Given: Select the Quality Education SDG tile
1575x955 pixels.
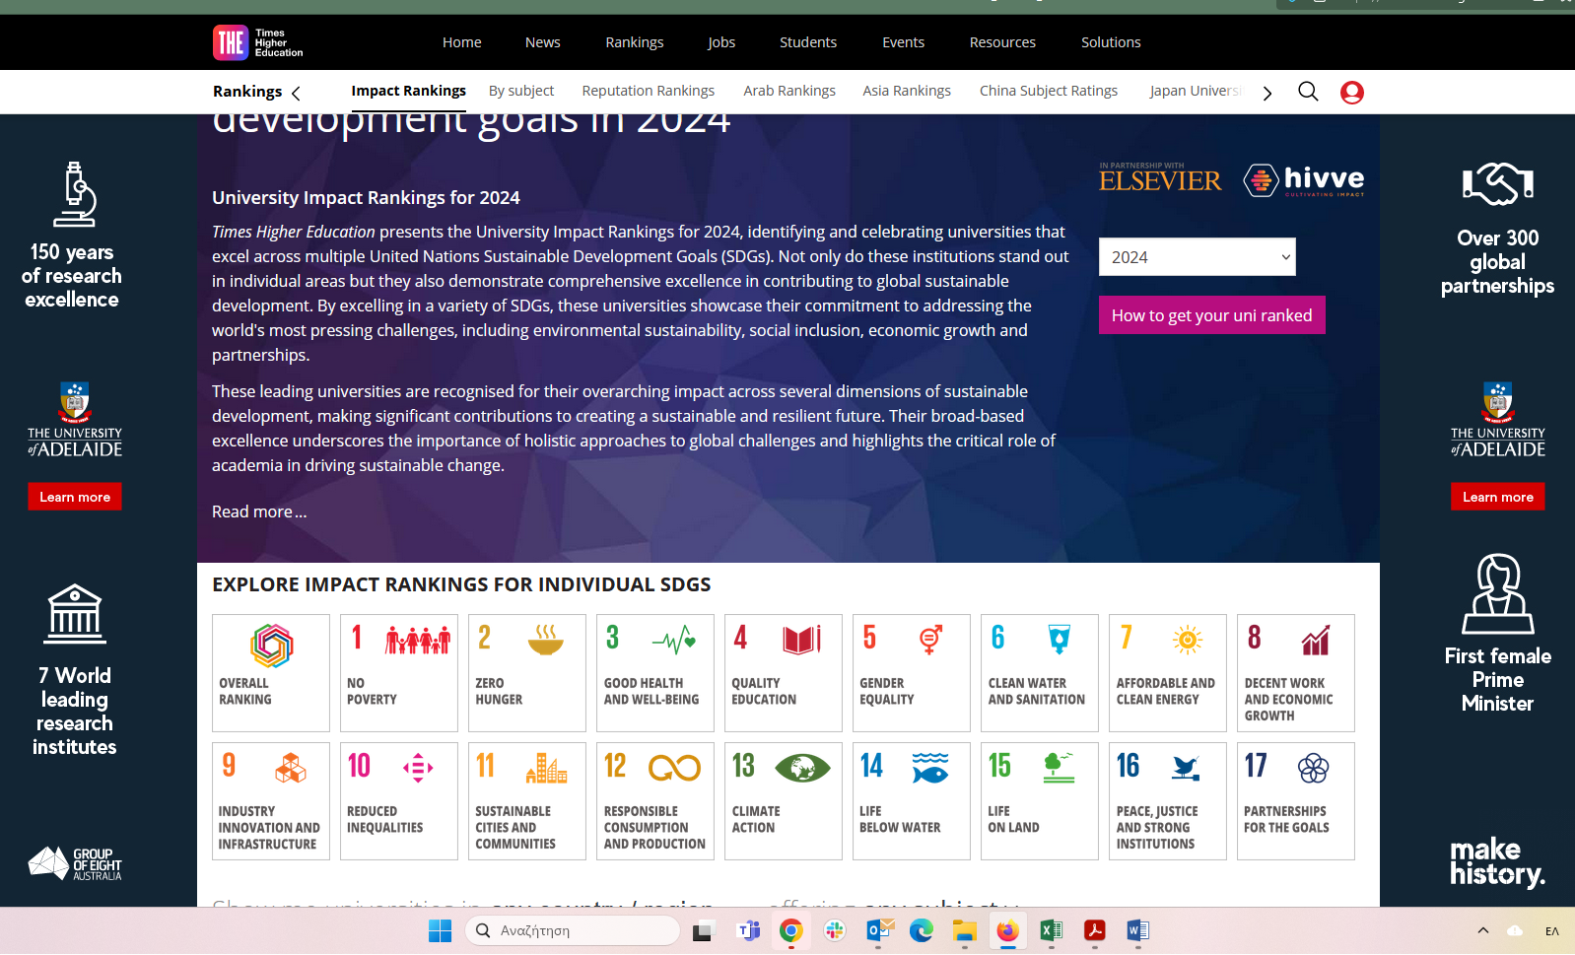Looking at the screenshot, I should coord(783,672).
